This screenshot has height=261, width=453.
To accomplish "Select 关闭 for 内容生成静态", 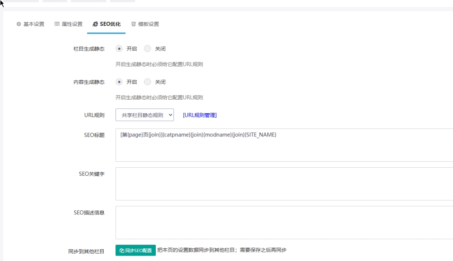I will point(148,82).
